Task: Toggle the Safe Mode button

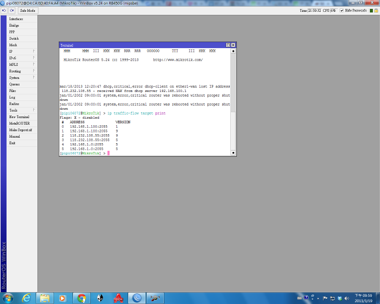Action: coord(28,11)
